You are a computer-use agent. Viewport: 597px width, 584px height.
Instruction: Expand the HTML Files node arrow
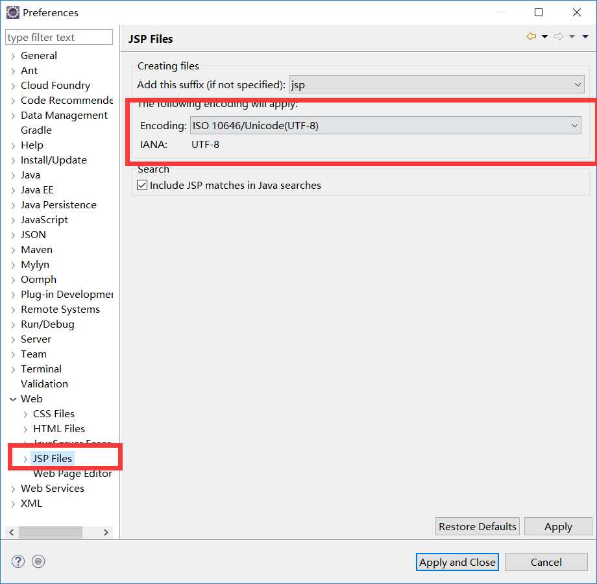(x=25, y=429)
